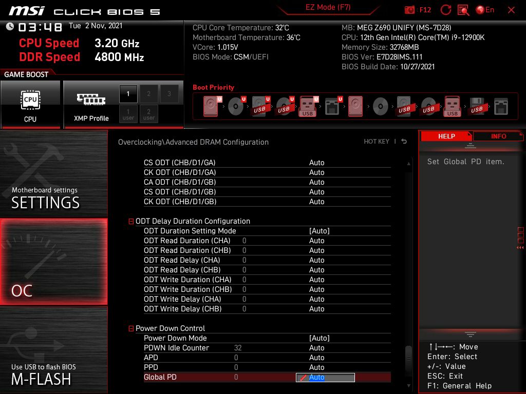Select the non-UEFI optical disc boot icon
The height and width of the screenshot is (394, 526).
tap(381, 107)
